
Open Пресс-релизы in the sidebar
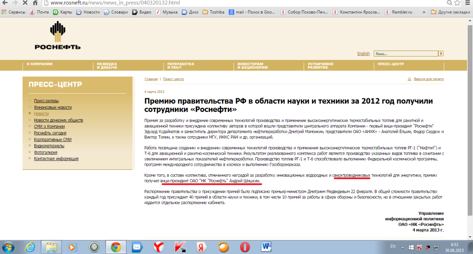46,101
